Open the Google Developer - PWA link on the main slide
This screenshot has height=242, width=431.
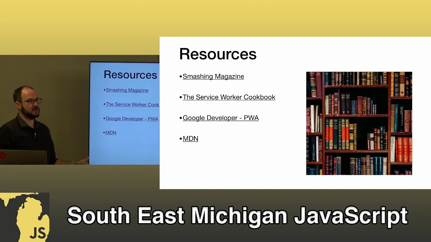click(221, 118)
